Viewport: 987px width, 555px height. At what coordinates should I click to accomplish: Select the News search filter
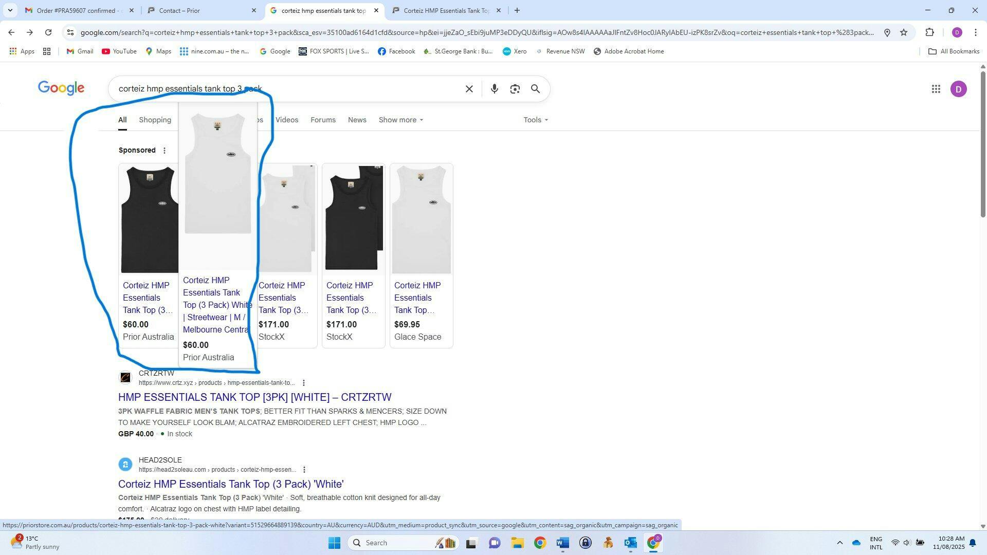[357, 120]
